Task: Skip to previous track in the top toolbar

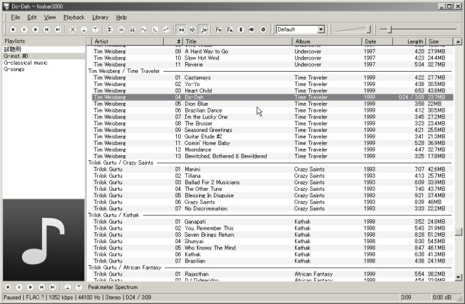Action: pyautogui.click(x=47, y=29)
